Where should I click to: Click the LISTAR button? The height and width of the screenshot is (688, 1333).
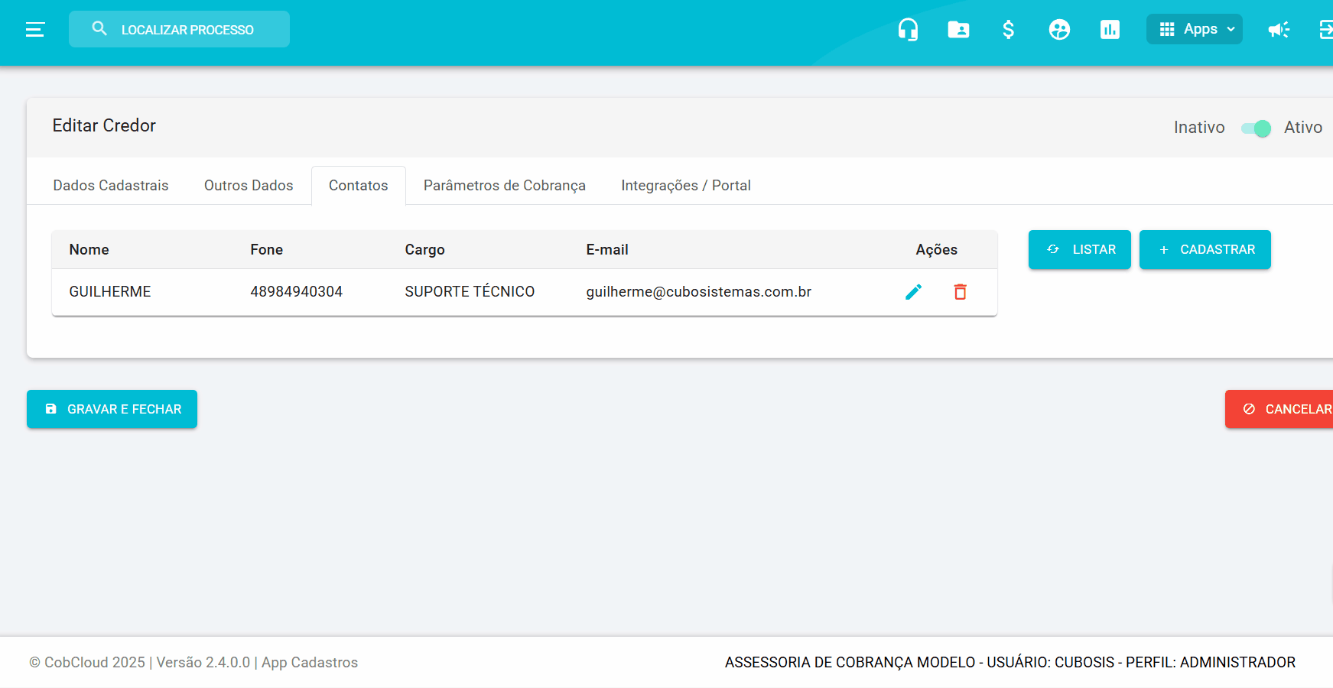pos(1080,250)
